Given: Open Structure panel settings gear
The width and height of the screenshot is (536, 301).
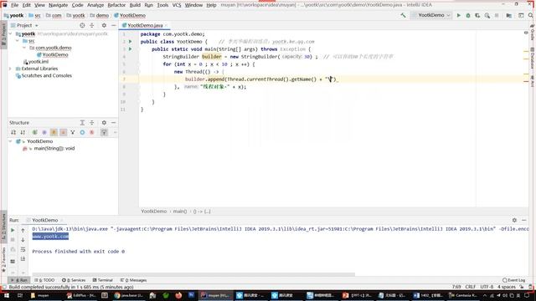Looking at the screenshot, I should tap(104, 123).
